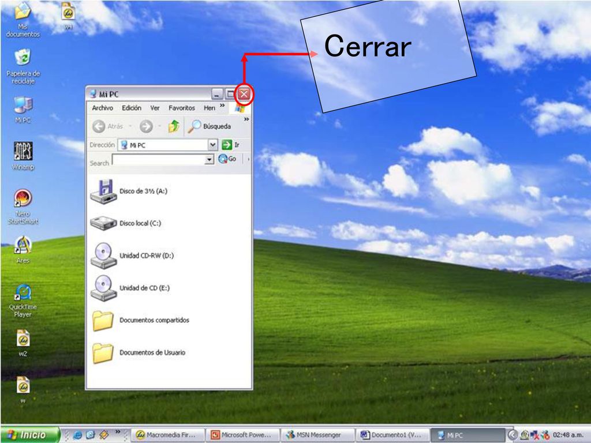The width and height of the screenshot is (591, 443).
Task: Expand the Quick Launch overflow chevron
Action: tap(118, 431)
